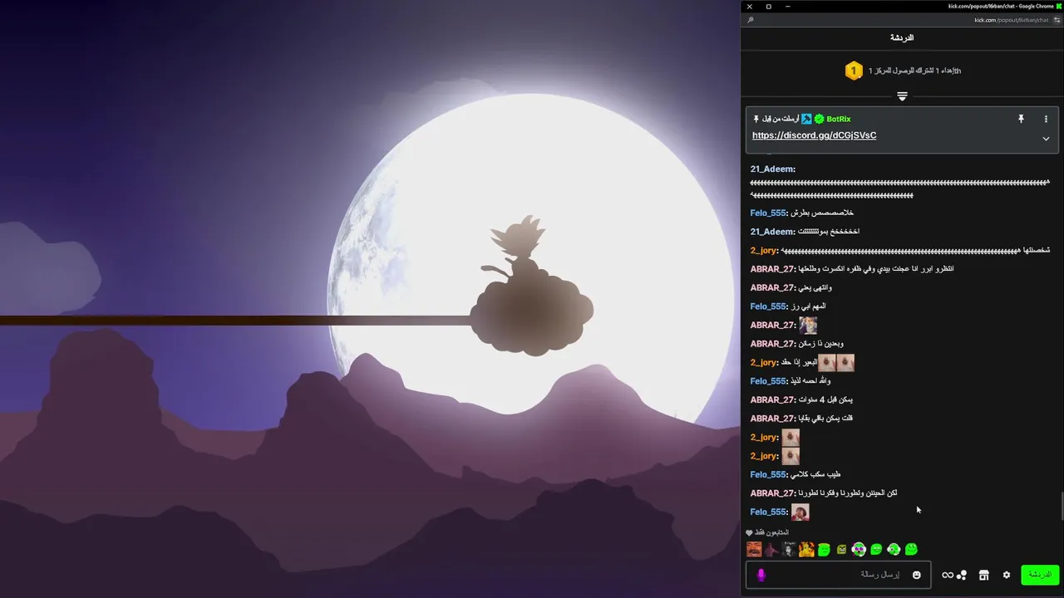The width and height of the screenshot is (1064, 598).
Task: Click the kick.com URL in address bar
Action: coord(1011,20)
